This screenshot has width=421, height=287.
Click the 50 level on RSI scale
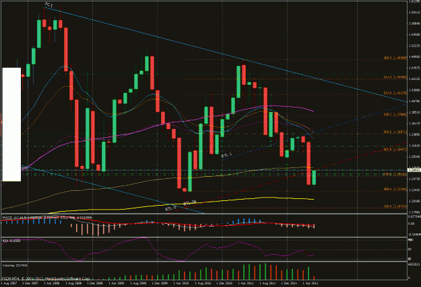(410, 249)
